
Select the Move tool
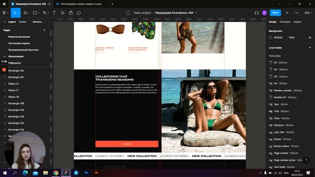[x=15, y=13]
